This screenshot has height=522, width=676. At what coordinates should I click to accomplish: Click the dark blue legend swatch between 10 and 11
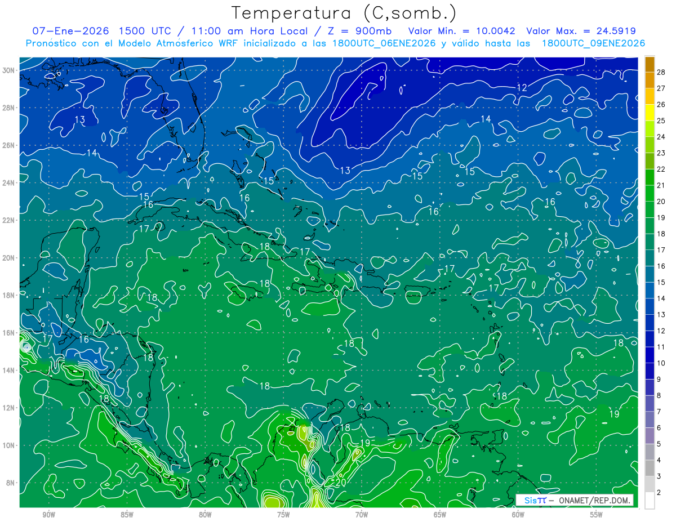[650, 355]
